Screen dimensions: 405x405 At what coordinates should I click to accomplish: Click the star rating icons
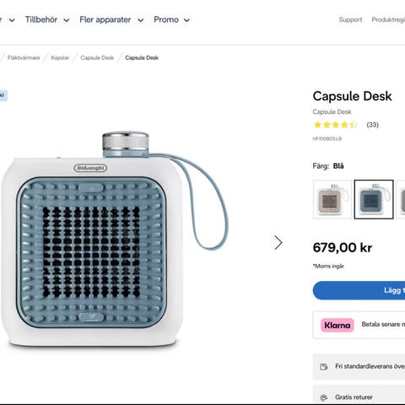coord(335,125)
